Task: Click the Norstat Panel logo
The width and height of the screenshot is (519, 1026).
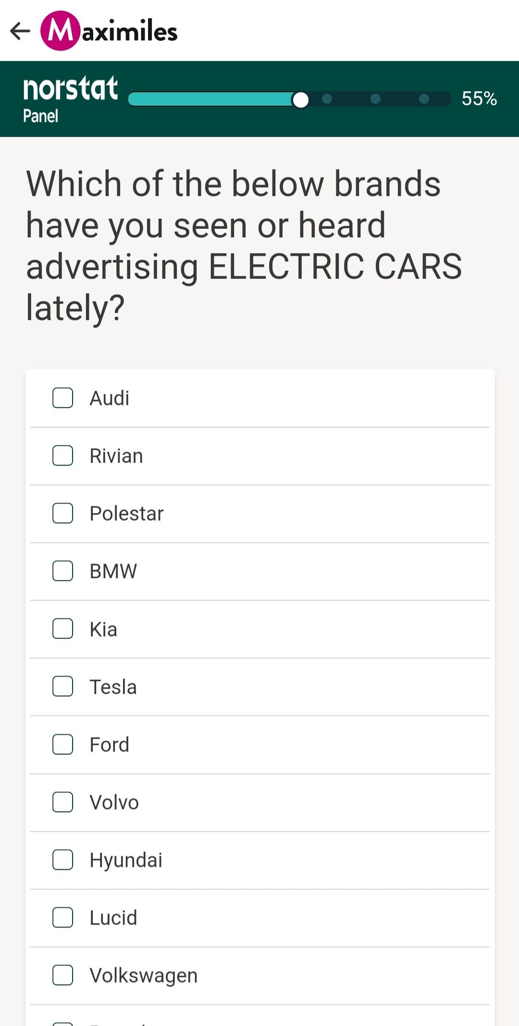Action: point(70,99)
